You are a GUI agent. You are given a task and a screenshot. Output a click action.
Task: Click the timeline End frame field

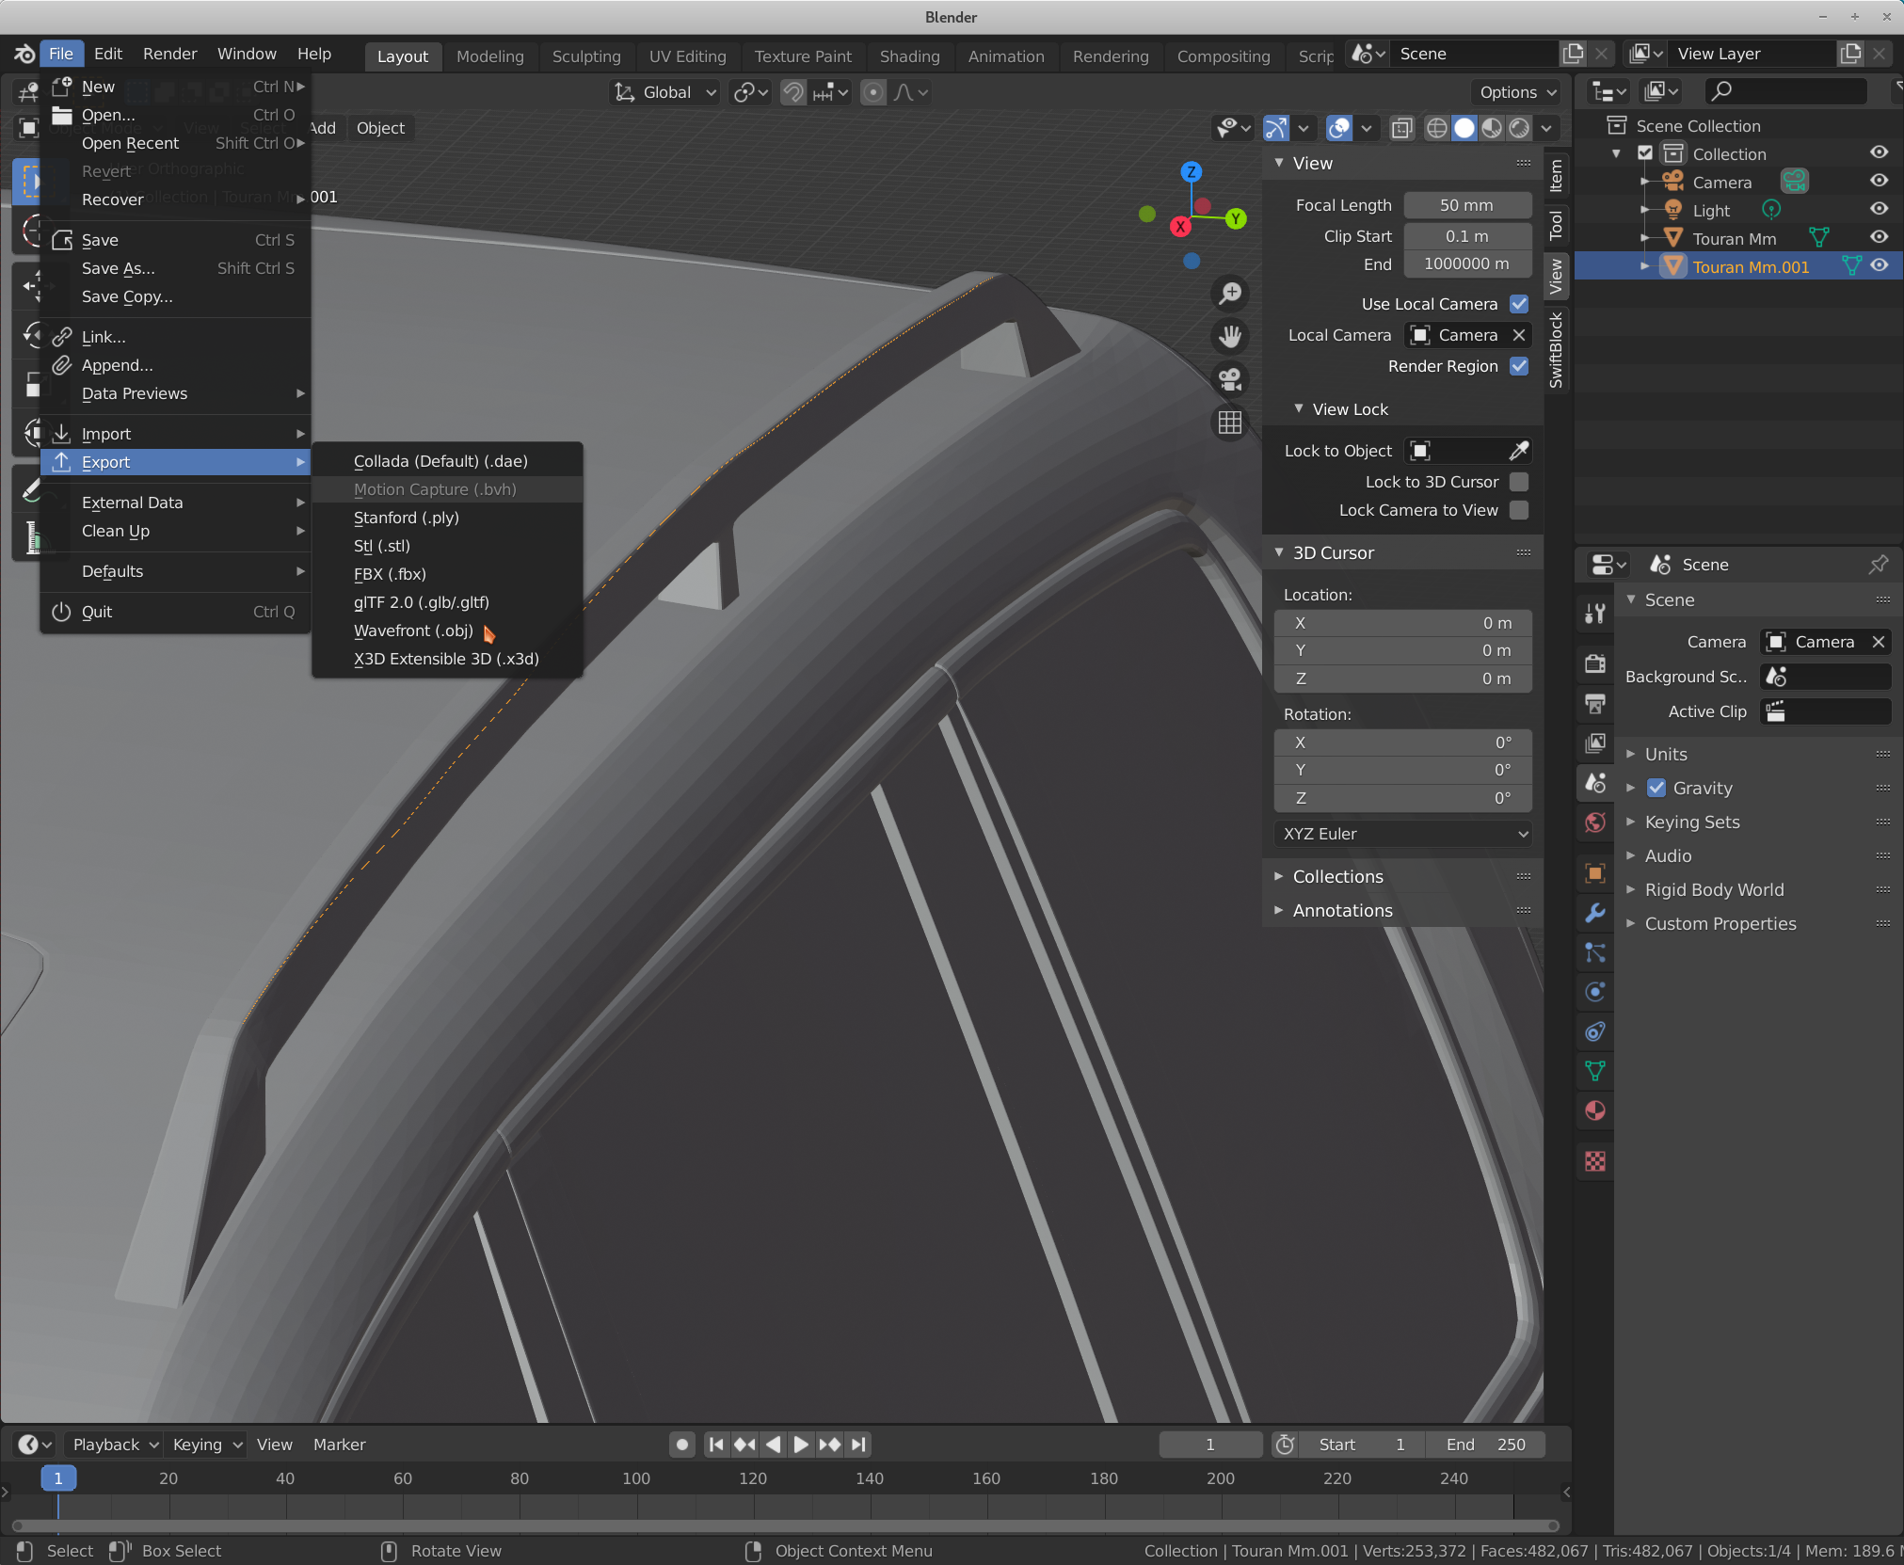(1485, 1445)
